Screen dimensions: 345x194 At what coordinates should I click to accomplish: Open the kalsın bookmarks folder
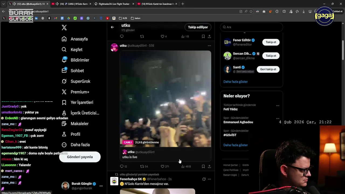pos(136,18)
